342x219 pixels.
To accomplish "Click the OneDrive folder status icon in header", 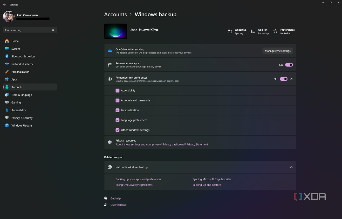I will click(230, 31).
